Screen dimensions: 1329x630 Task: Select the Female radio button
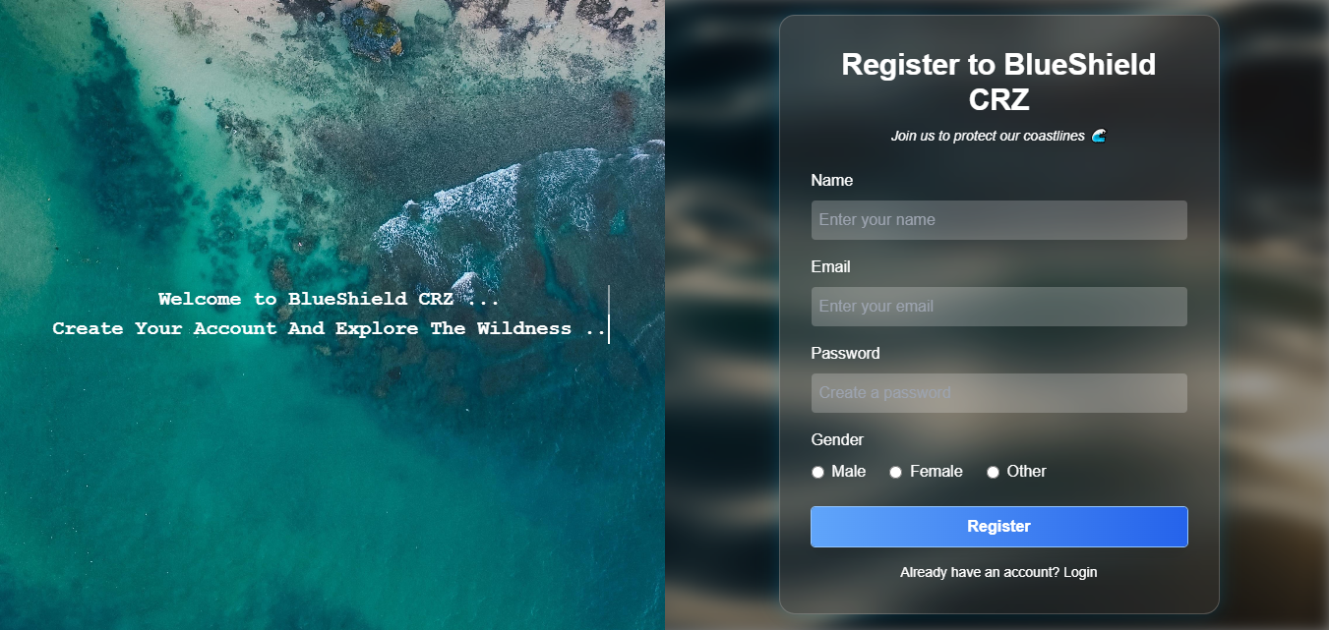pos(895,473)
